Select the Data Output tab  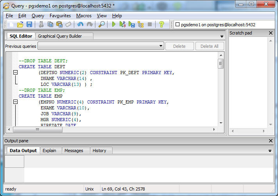(23, 151)
